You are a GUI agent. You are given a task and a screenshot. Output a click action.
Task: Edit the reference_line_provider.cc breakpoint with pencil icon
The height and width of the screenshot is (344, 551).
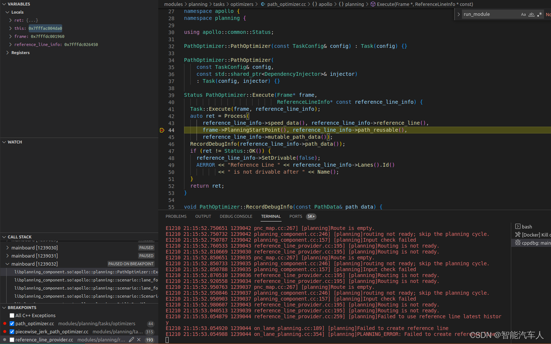[132, 339]
